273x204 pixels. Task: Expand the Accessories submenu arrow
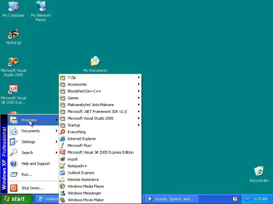coord(139,84)
